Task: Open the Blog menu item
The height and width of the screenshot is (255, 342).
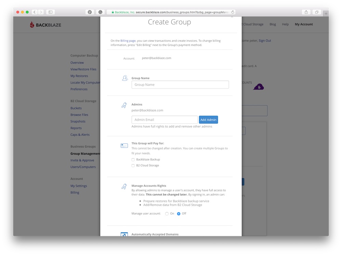Action: [273, 24]
